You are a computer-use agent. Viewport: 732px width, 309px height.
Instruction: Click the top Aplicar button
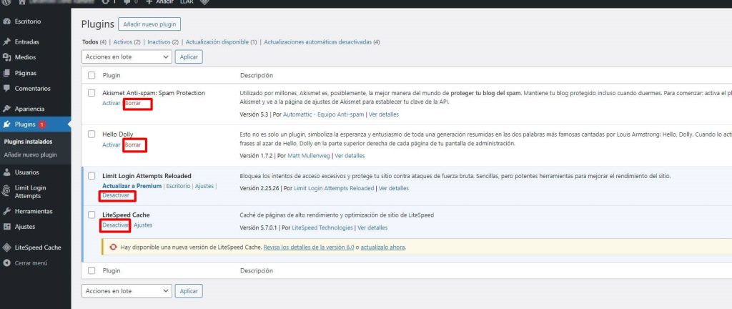pyautogui.click(x=189, y=57)
